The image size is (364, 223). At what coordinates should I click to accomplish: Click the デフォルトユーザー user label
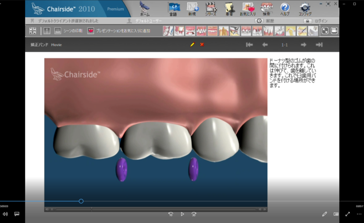149,21
